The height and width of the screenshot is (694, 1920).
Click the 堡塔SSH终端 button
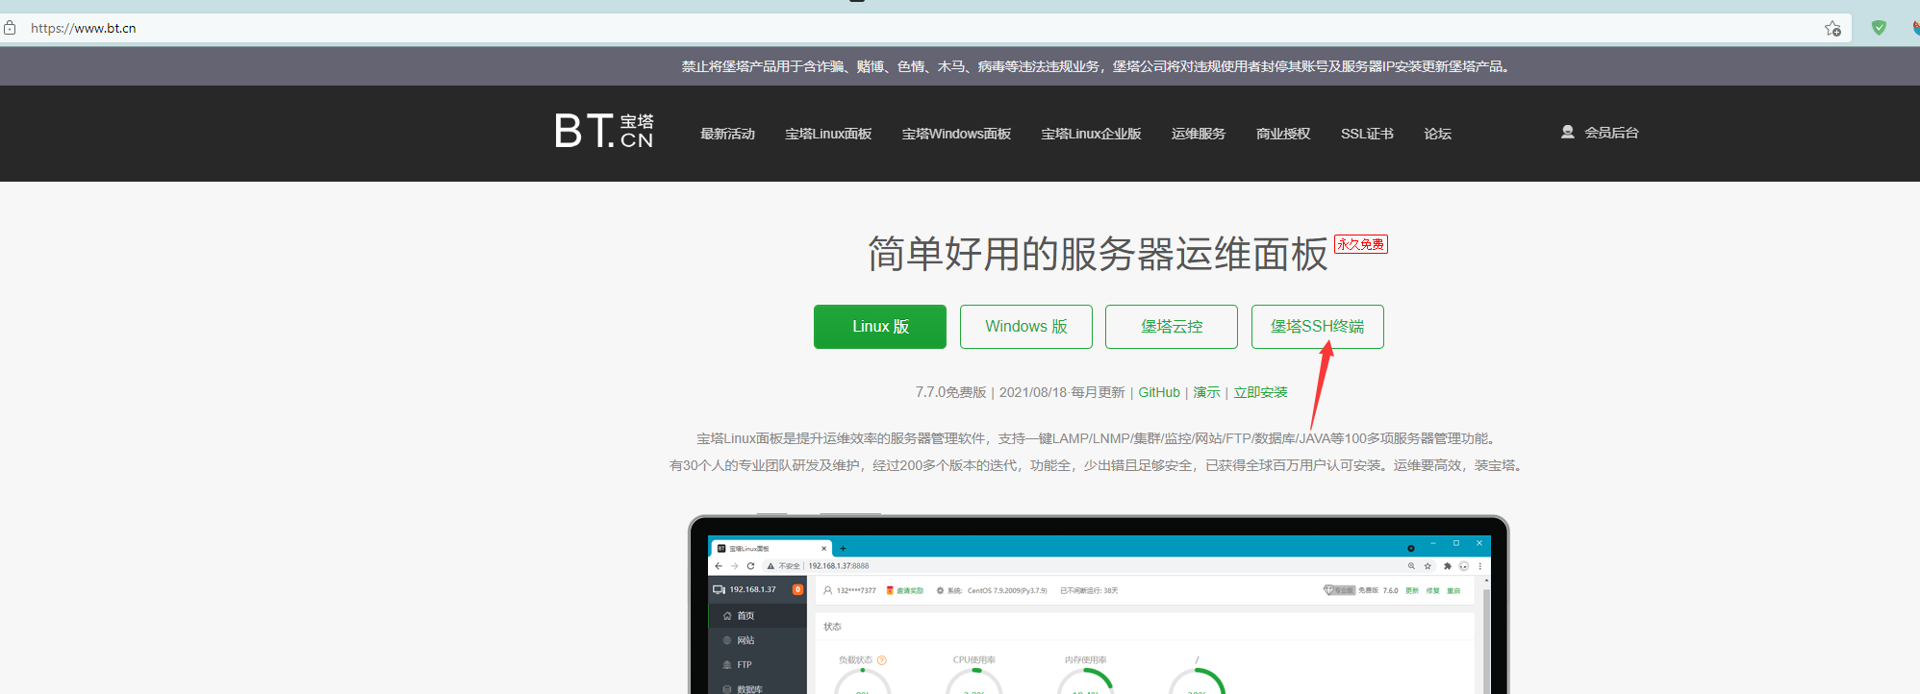point(1318,327)
